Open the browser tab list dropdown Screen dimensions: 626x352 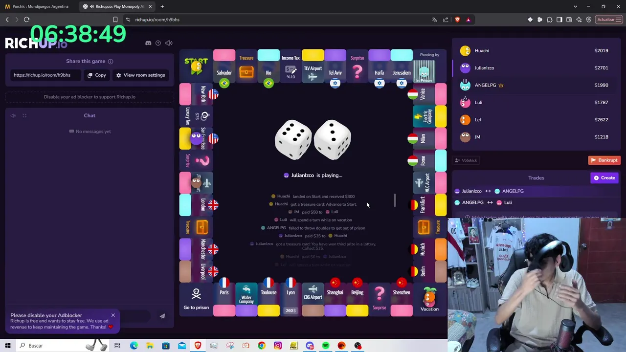pos(576,6)
